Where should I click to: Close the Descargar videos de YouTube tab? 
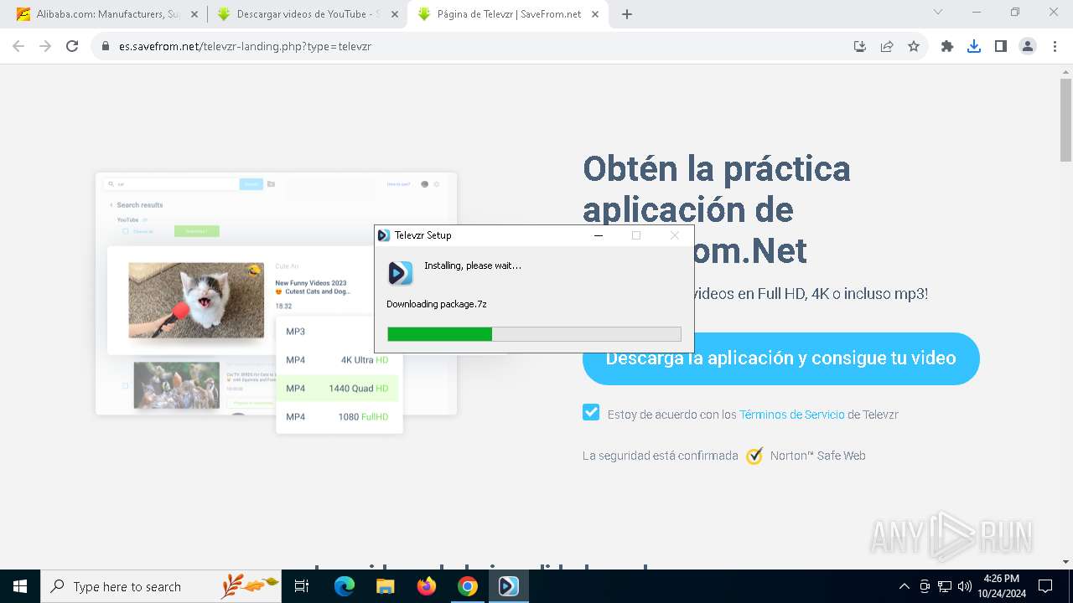point(395,14)
